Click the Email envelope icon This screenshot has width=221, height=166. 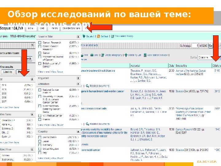click(x=92, y=55)
